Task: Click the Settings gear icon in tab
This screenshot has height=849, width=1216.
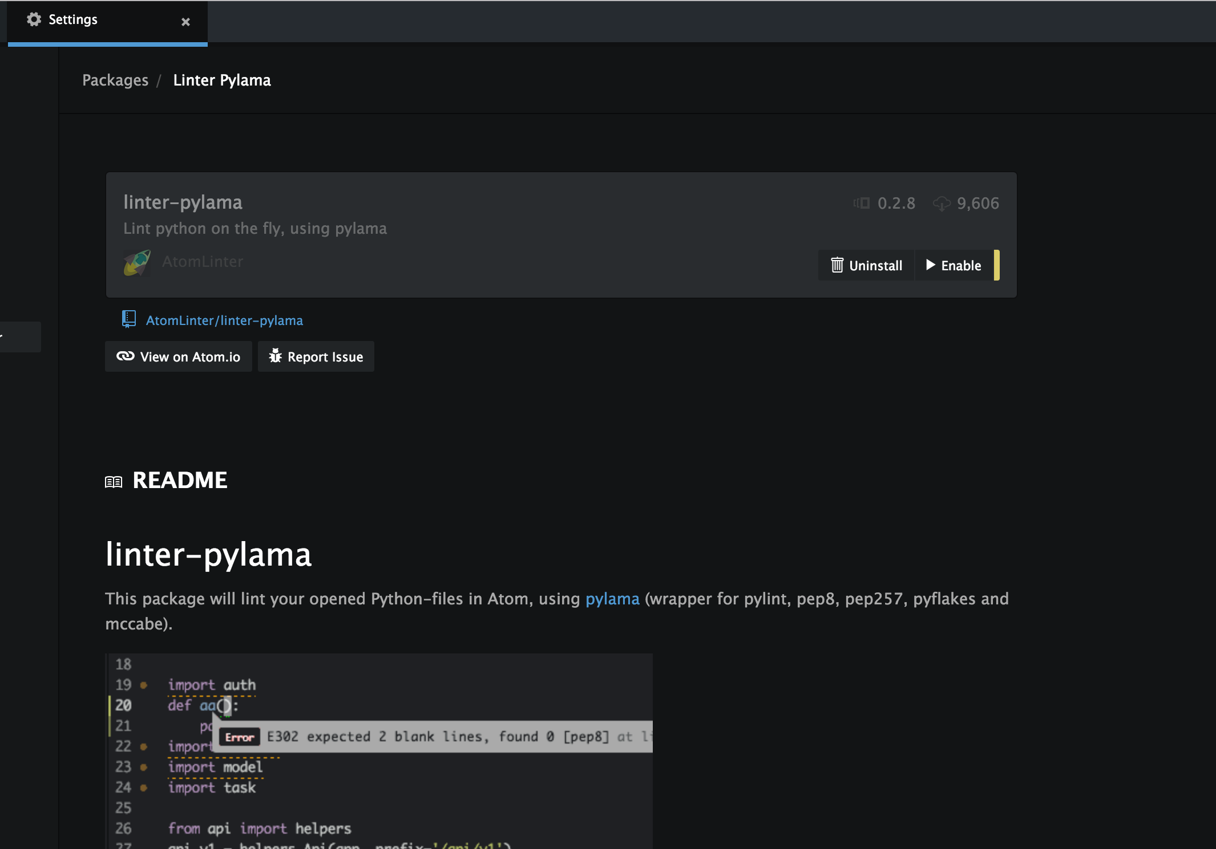Action: pyautogui.click(x=34, y=19)
